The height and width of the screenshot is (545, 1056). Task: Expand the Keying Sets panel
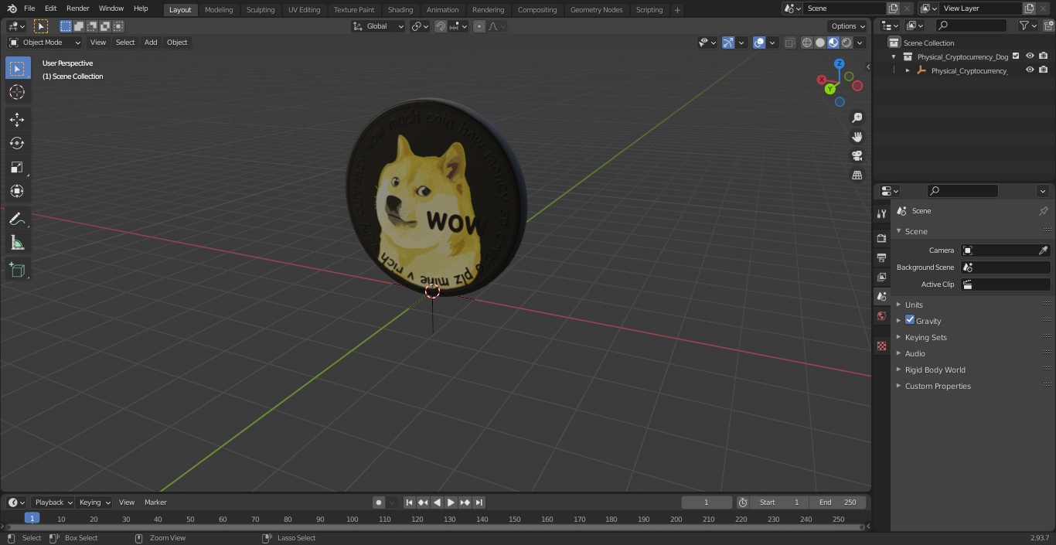(925, 337)
